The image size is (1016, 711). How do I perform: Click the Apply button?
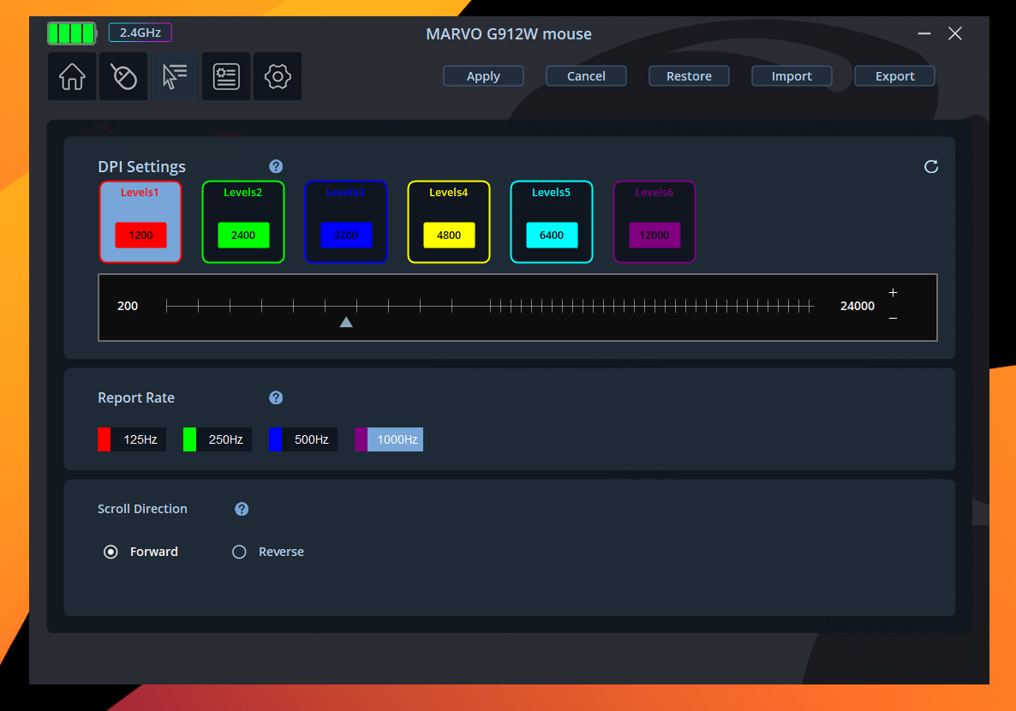[x=483, y=76]
